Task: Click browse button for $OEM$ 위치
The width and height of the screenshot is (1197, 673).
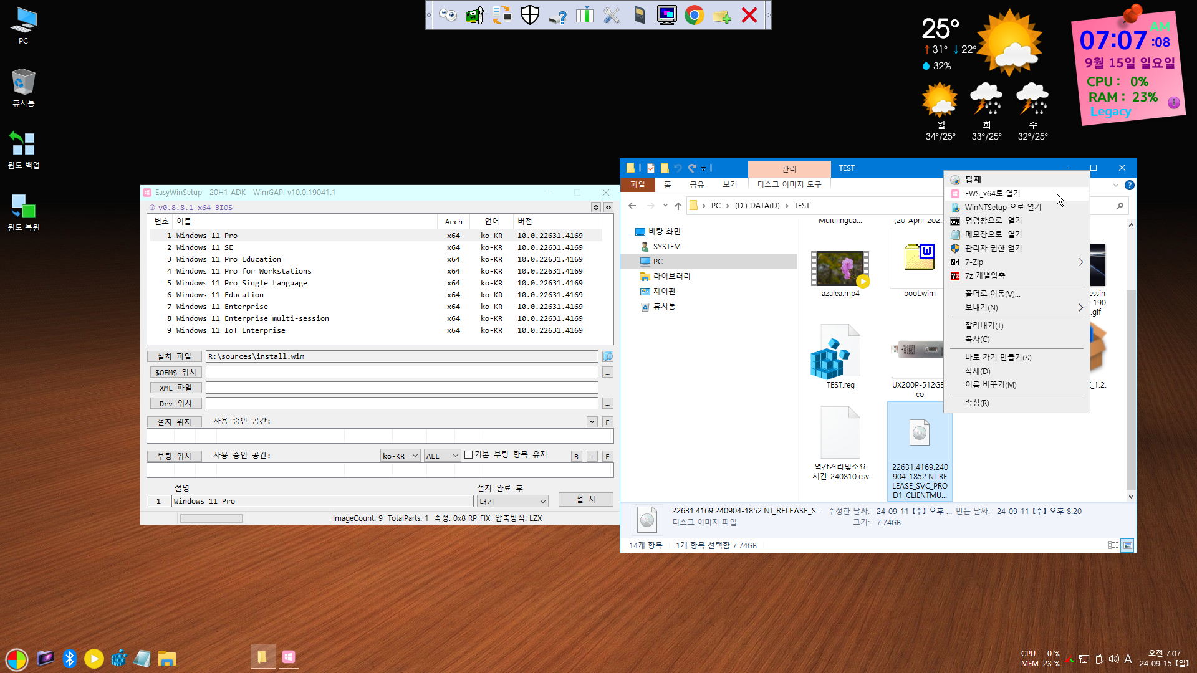Action: [607, 372]
